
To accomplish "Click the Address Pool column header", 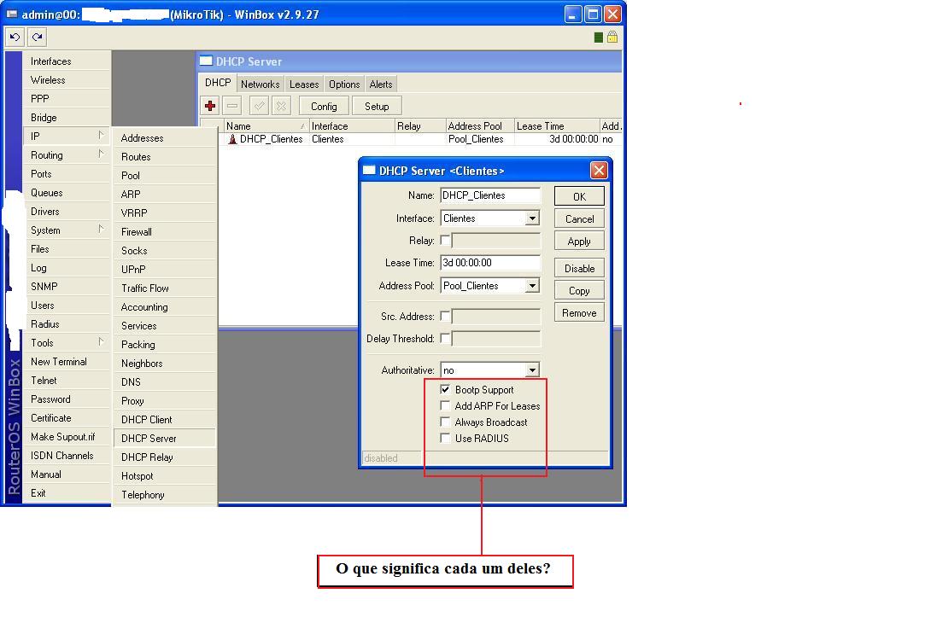I will (x=480, y=125).
